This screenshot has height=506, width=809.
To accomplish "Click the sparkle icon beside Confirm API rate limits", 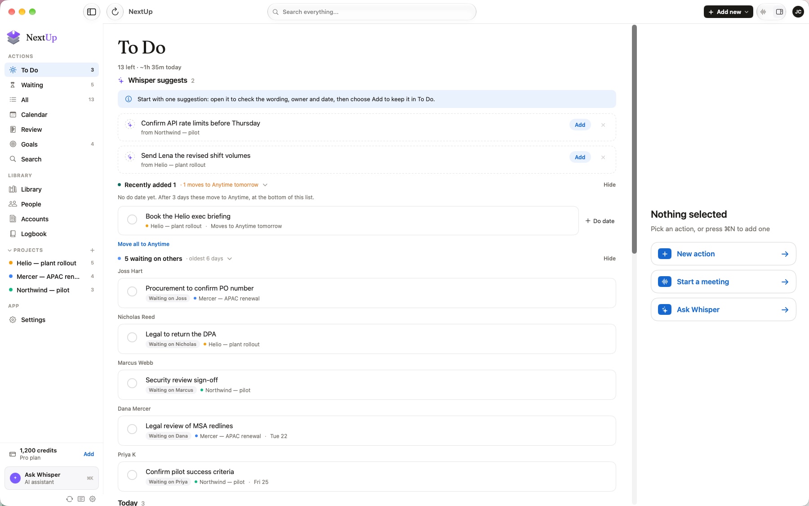I will [x=130, y=125].
